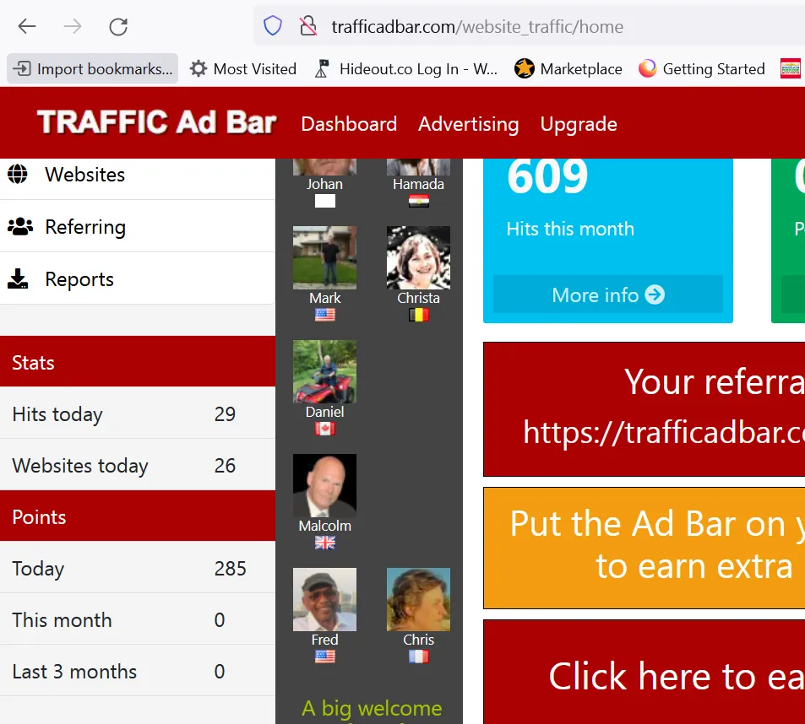This screenshot has width=805, height=724.
Task: Click the browser back arrow
Action: (27, 26)
